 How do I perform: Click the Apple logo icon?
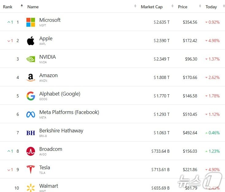point(31,41)
